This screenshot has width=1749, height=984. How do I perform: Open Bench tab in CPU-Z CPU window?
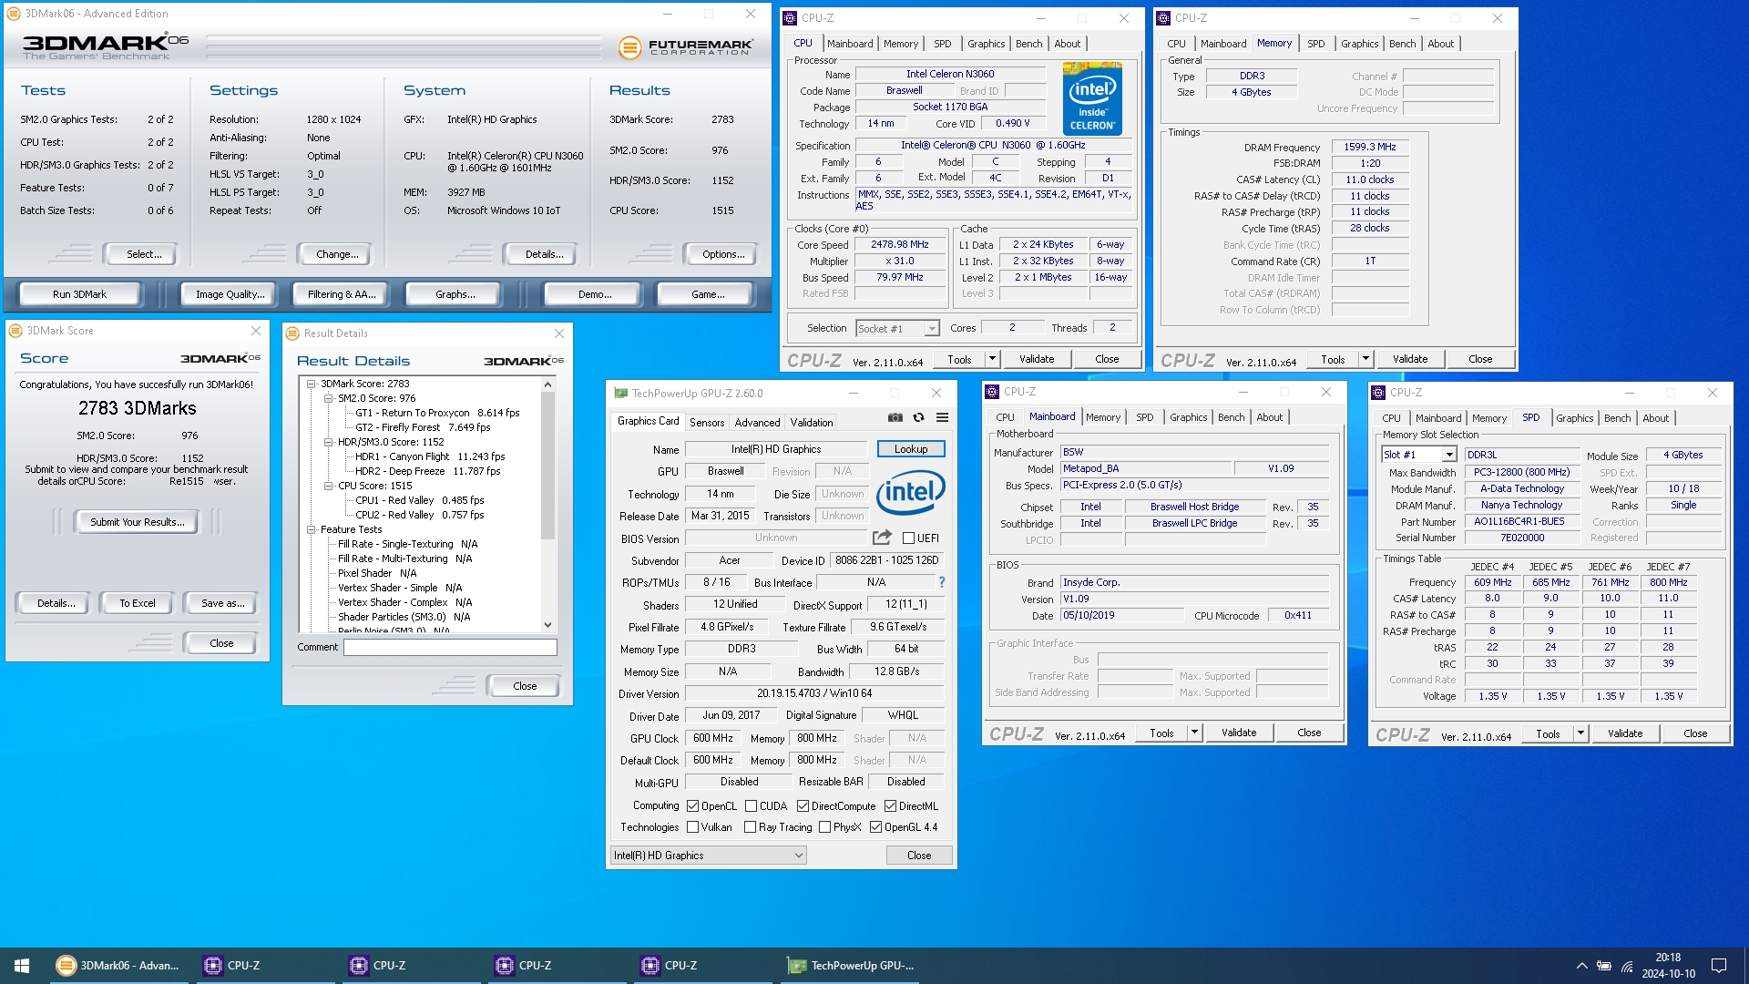tap(1028, 44)
